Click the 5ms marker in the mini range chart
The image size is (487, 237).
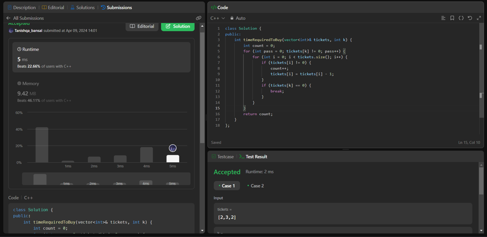point(172,184)
